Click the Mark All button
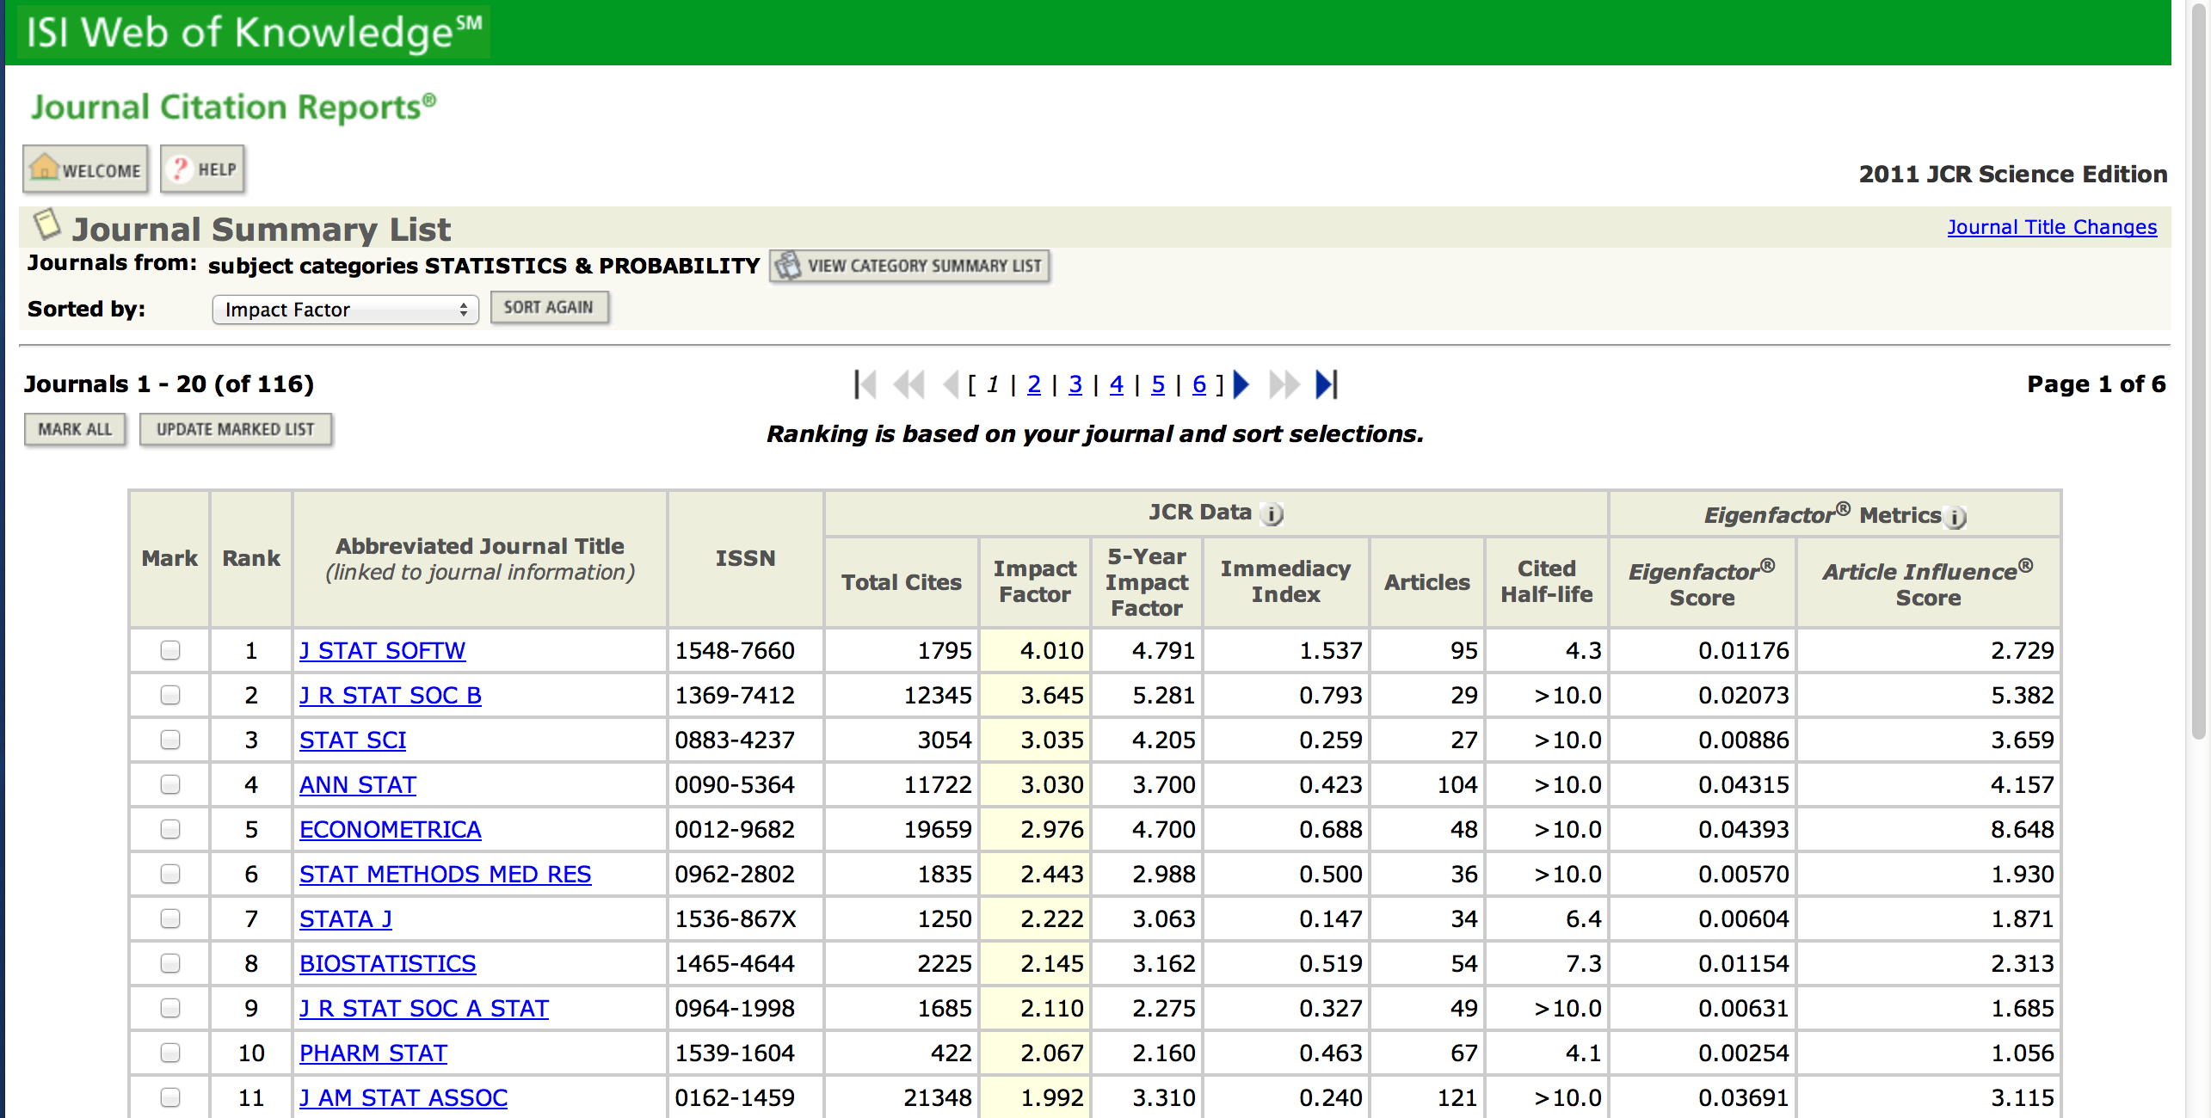This screenshot has width=2211, height=1118. pos(75,429)
